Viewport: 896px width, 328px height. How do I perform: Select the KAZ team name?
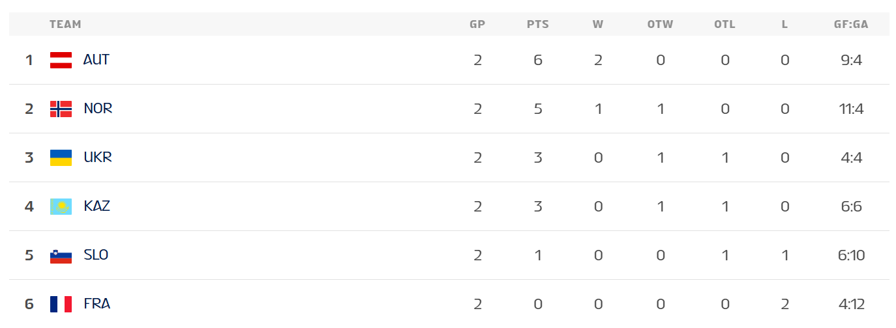tap(97, 206)
